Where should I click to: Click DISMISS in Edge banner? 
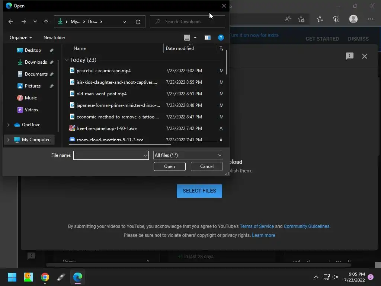(358, 39)
